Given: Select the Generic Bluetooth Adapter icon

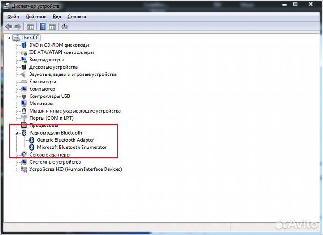Looking at the screenshot, I should pyautogui.click(x=32, y=140).
